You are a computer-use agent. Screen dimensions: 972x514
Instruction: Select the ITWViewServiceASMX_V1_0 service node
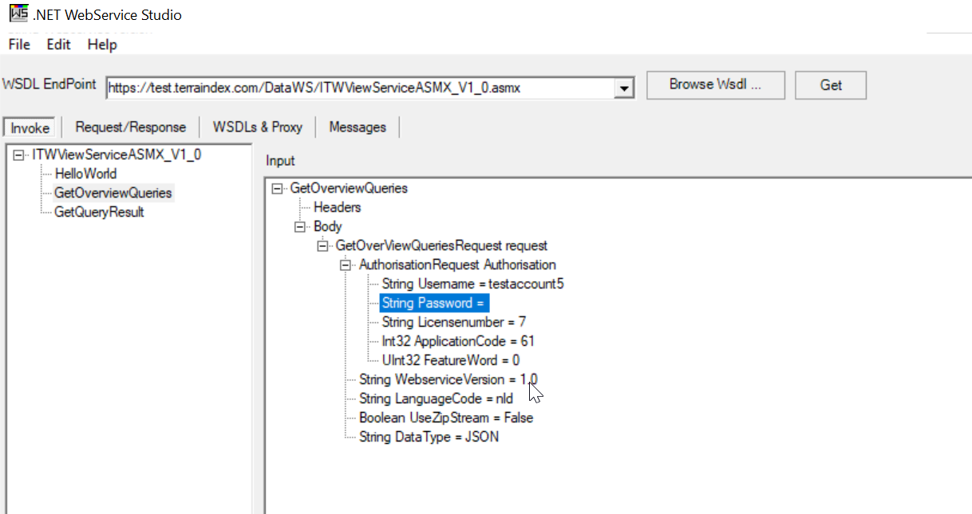[x=117, y=155]
